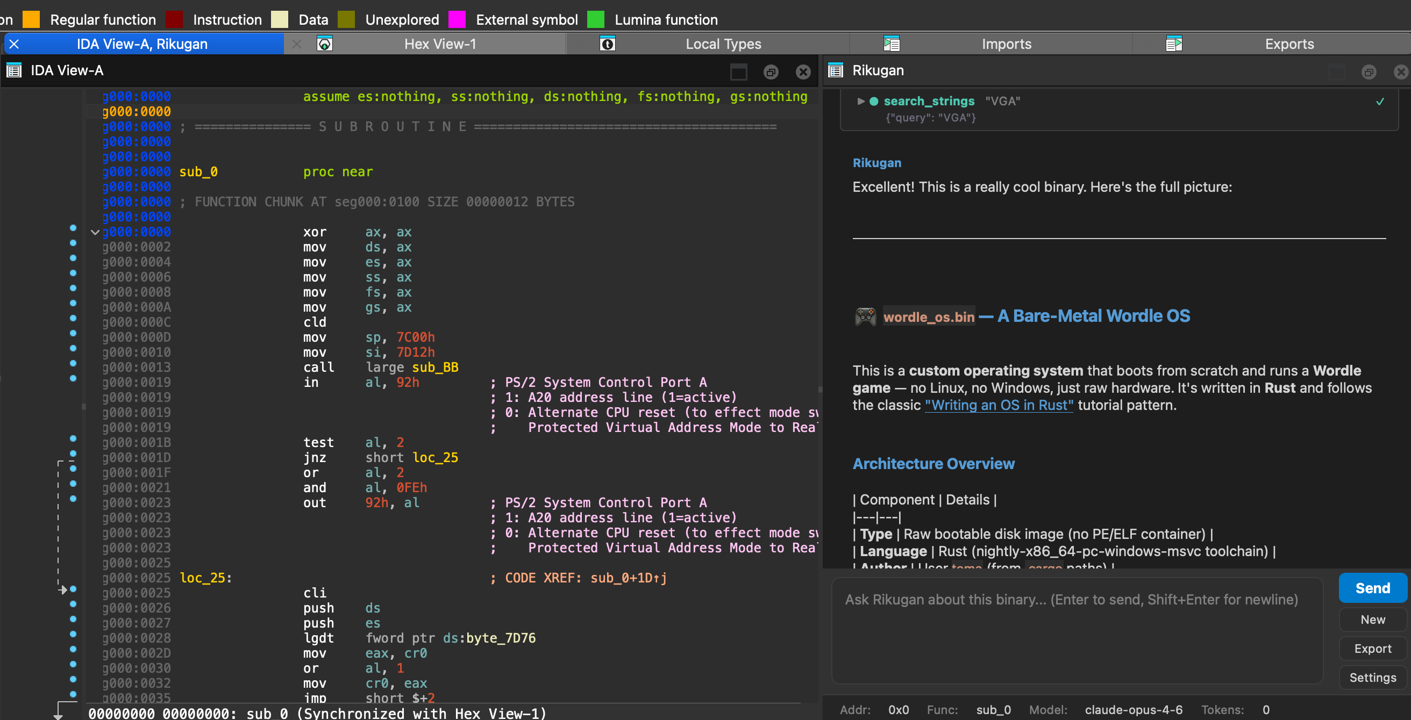Image resolution: width=1411 pixels, height=720 pixels.
Task: Switch to the Exports tab
Action: pos(1289,44)
